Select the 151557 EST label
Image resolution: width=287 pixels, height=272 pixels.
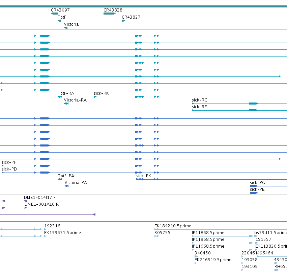(263, 240)
